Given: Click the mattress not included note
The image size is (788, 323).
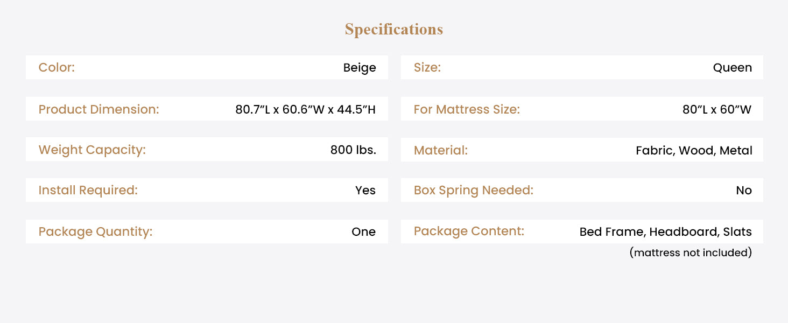Looking at the screenshot, I should coord(690,252).
